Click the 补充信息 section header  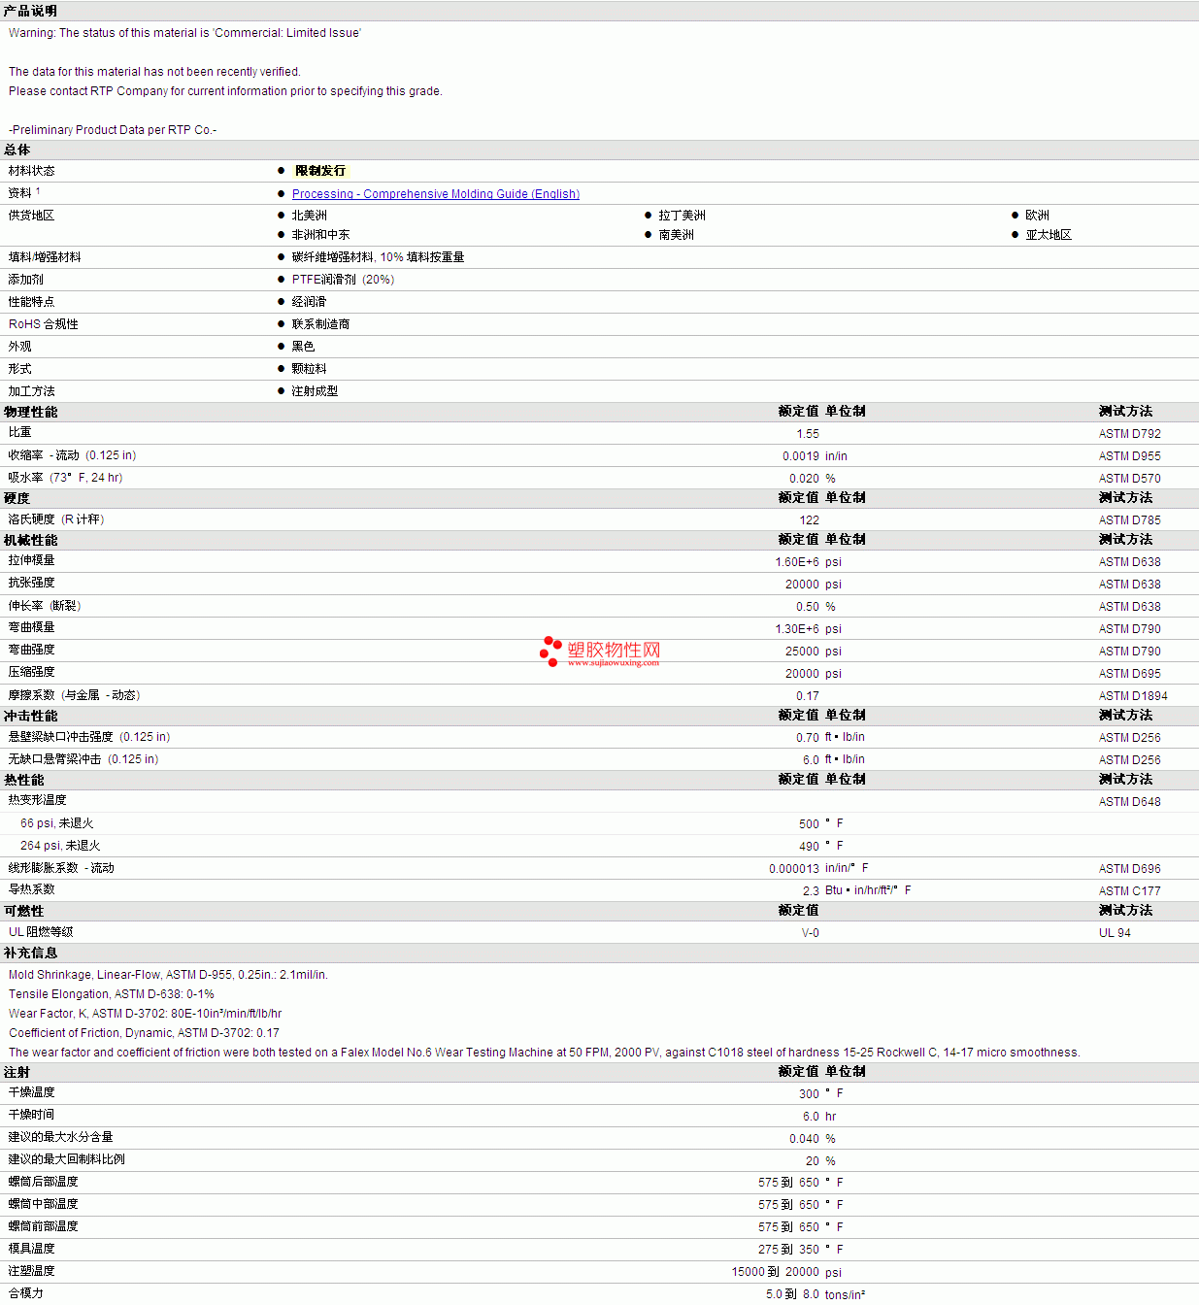pos(30,954)
